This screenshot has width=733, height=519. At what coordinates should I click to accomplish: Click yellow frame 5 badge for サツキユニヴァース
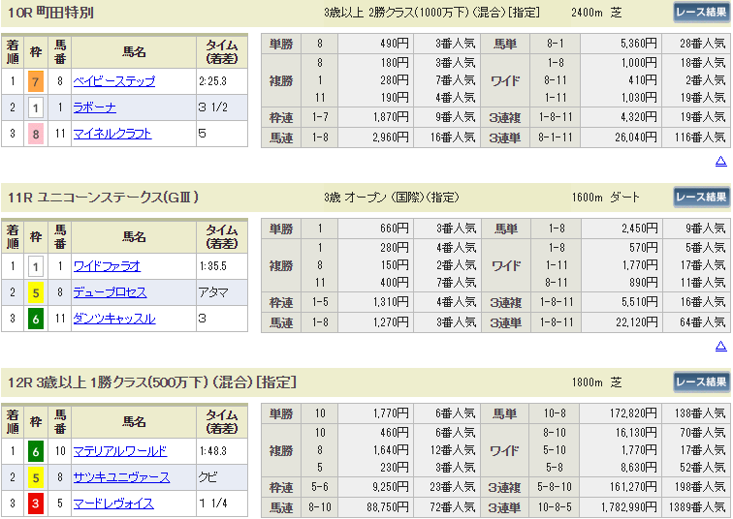(x=36, y=477)
